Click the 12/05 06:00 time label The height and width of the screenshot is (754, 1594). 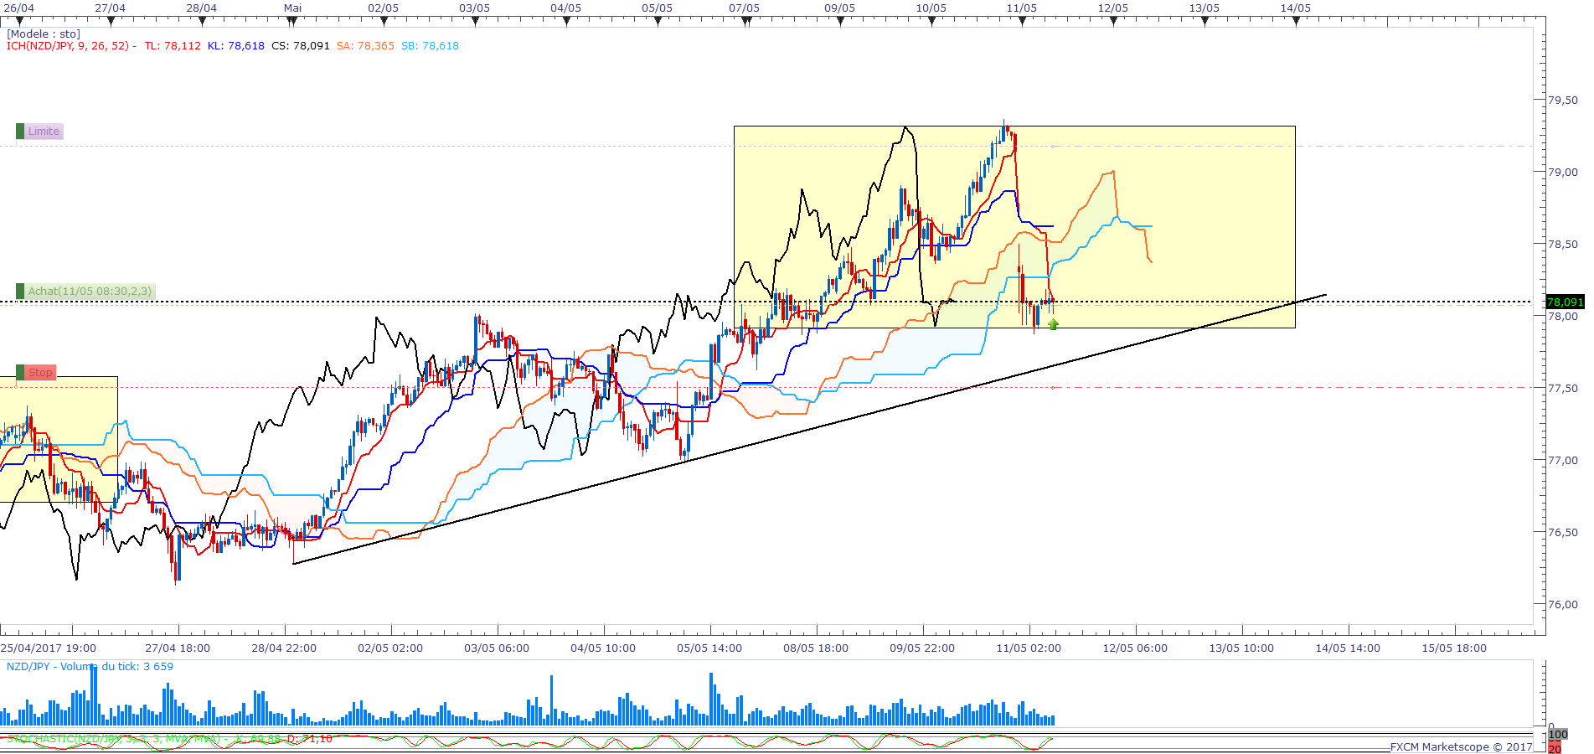point(1135,648)
